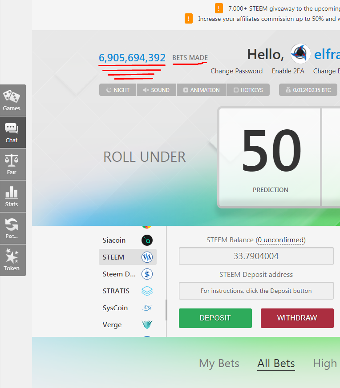Switch to the My Bets tab
This screenshot has height=388, width=340.
pyautogui.click(x=219, y=364)
